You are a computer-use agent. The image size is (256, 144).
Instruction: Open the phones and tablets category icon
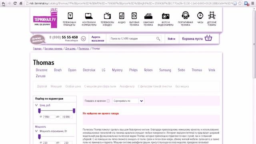pos(70,16)
